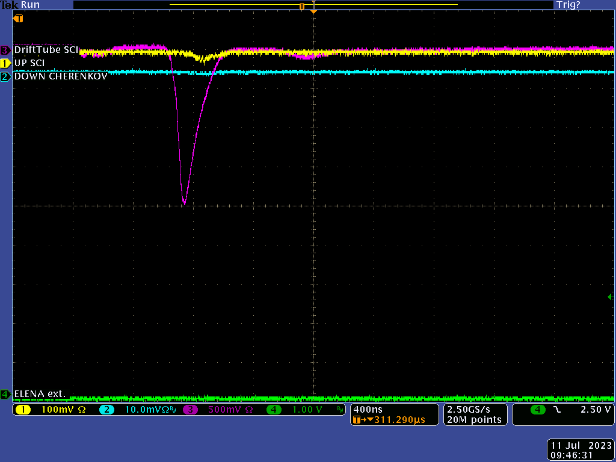Image resolution: width=616 pixels, height=462 pixels.
Task: Click the green channel 4 scale badge
Action: click(274, 410)
